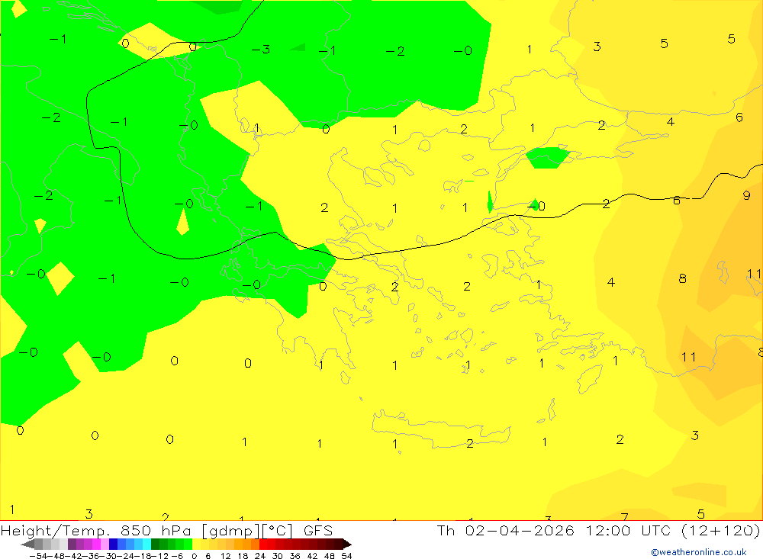The image size is (763, 559).
Task: Click the 24 label on color scale
Action: (260, 556)
